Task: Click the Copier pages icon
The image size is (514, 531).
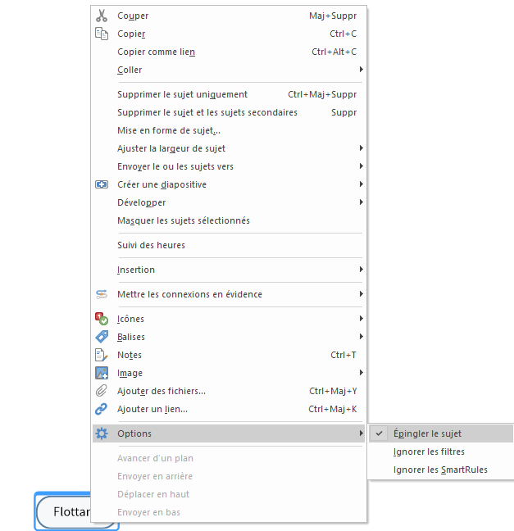Action: pyautogui.click(x=102, y=34)
